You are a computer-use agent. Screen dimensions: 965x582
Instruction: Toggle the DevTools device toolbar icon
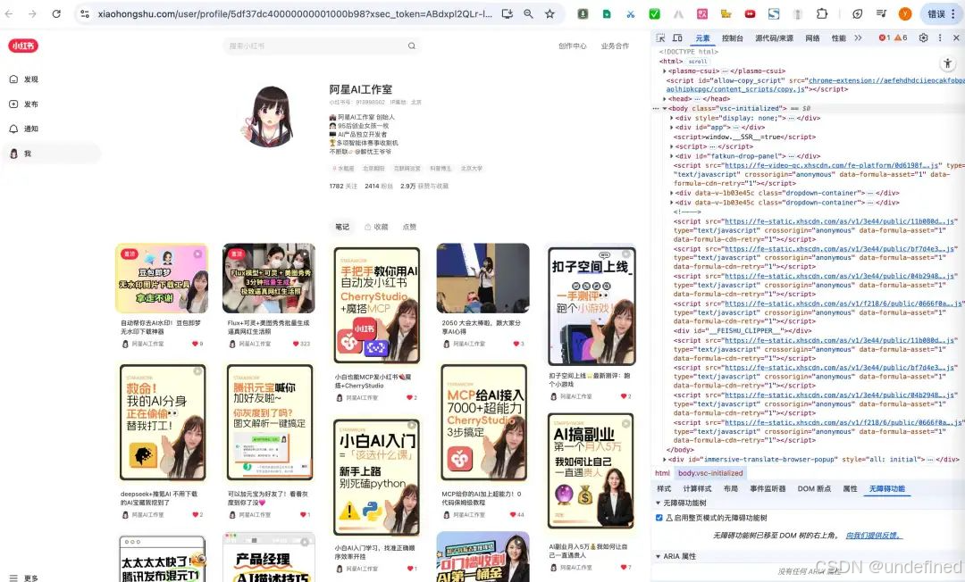tap(677, 37)
